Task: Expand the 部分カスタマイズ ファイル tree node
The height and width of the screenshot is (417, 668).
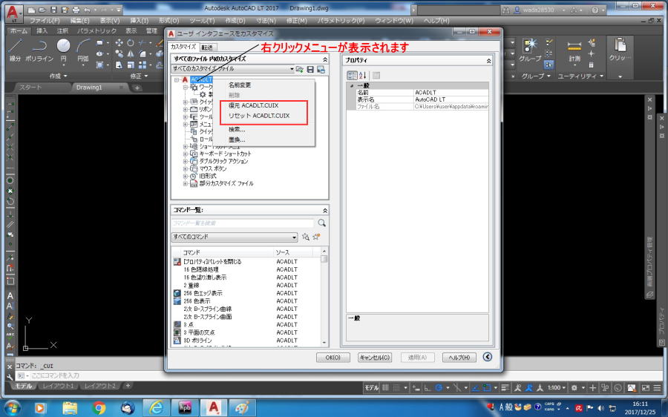Action: (186, 184)
